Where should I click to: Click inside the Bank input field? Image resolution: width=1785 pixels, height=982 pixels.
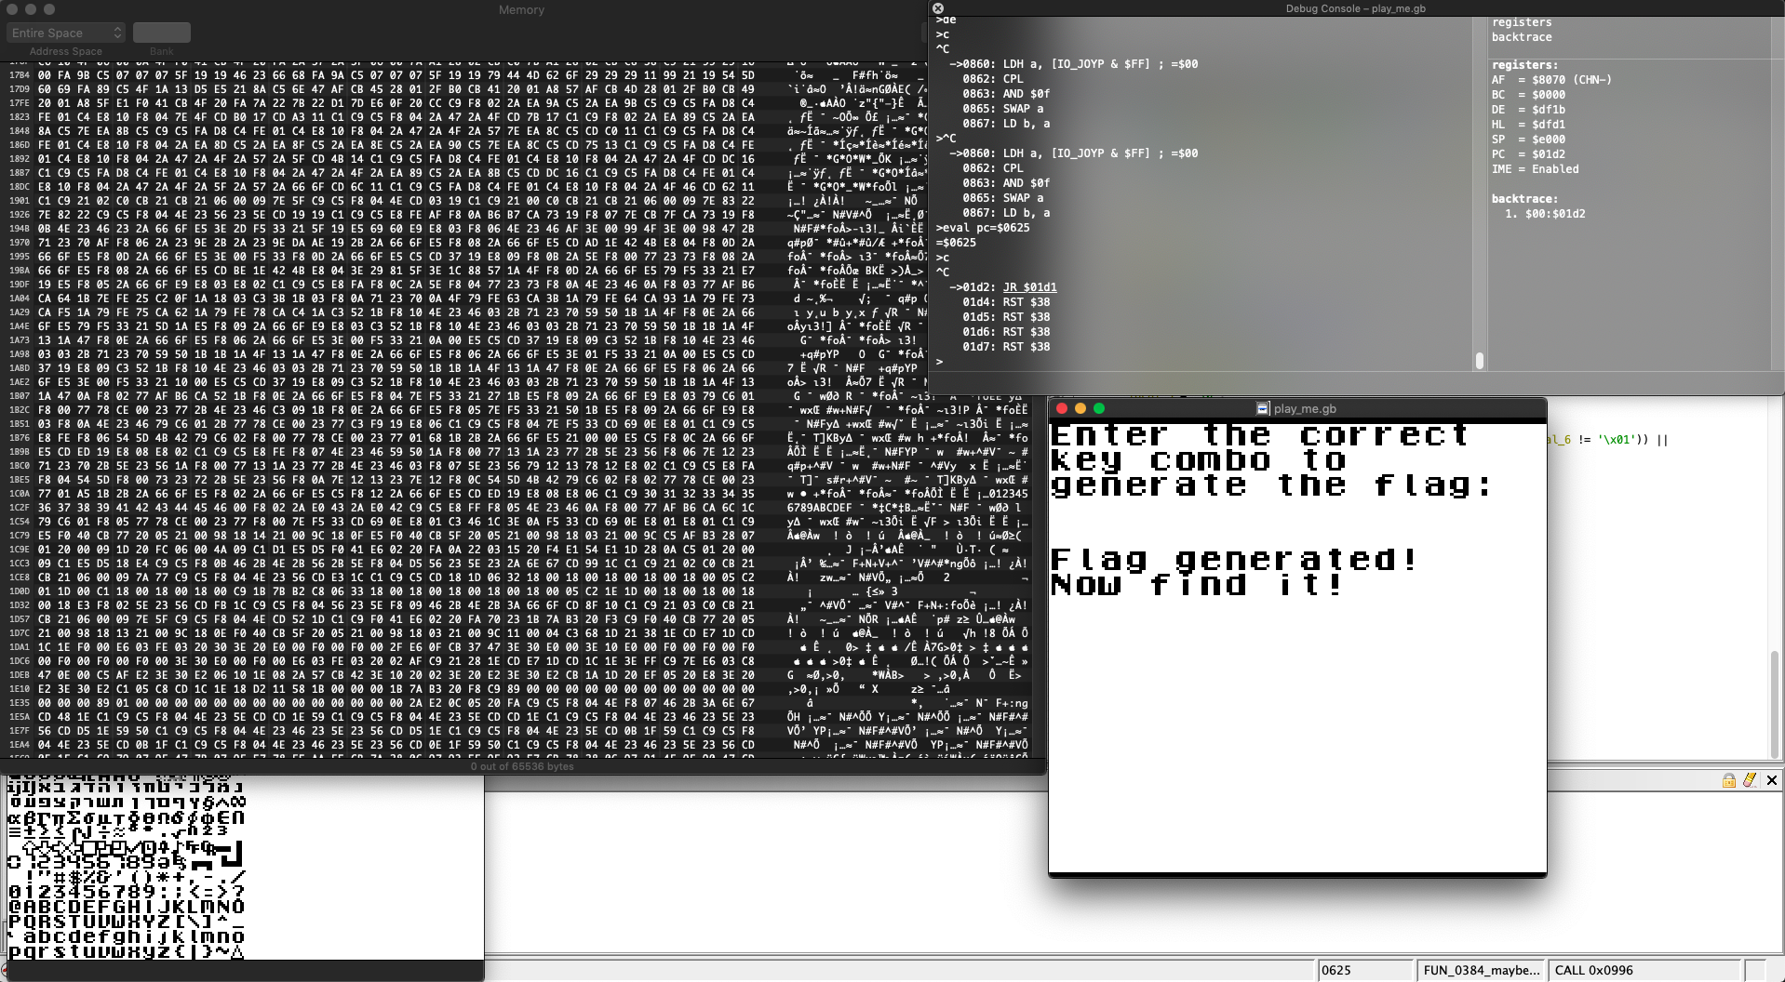pyautogui.click(x=161, y=32)
